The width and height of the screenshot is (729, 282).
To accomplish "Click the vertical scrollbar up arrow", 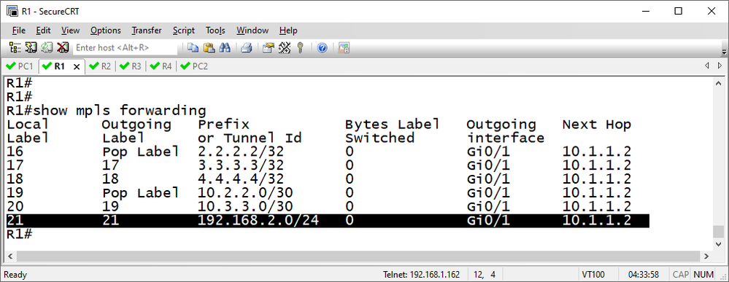I will click(719, 84).
